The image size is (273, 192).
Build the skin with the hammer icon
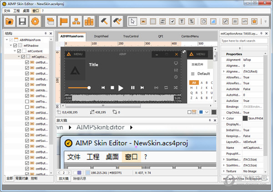tap(104, 21)
